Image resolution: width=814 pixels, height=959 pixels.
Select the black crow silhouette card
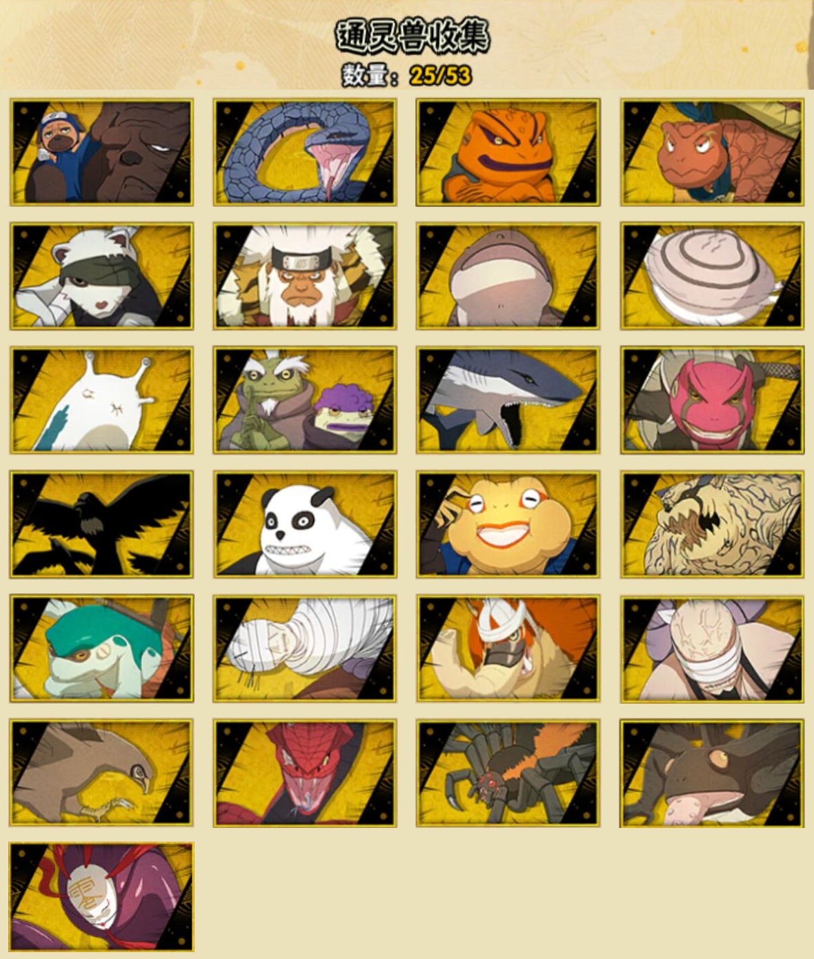pos(101,524)
